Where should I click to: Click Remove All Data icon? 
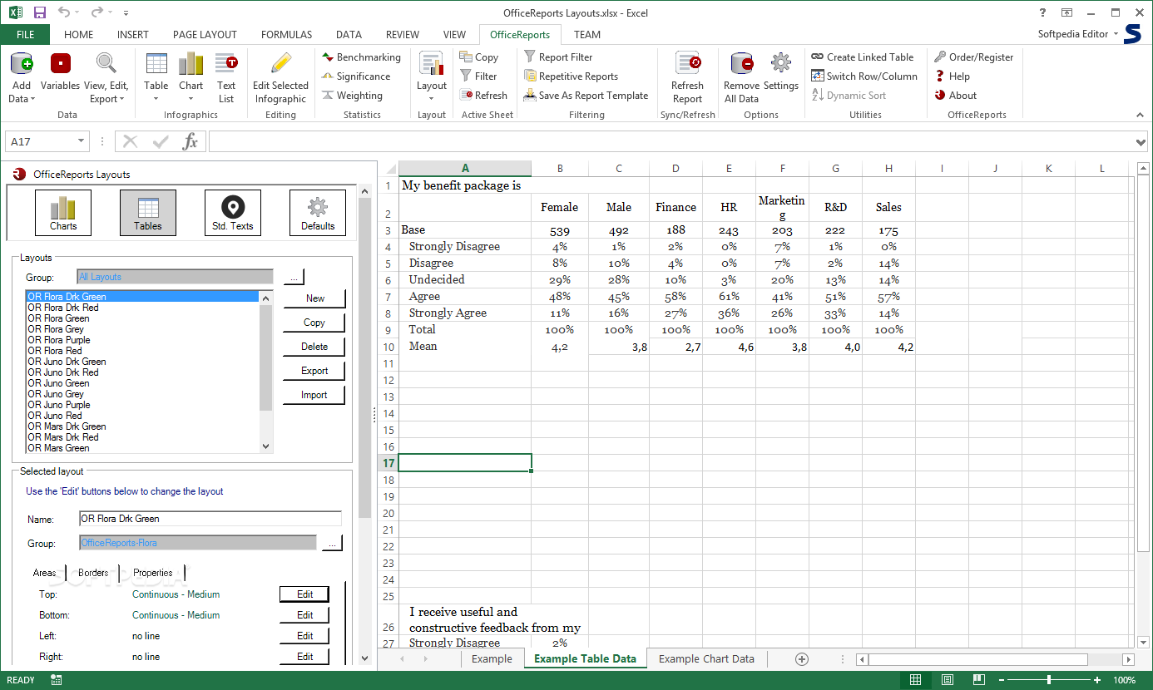point(741,64)
